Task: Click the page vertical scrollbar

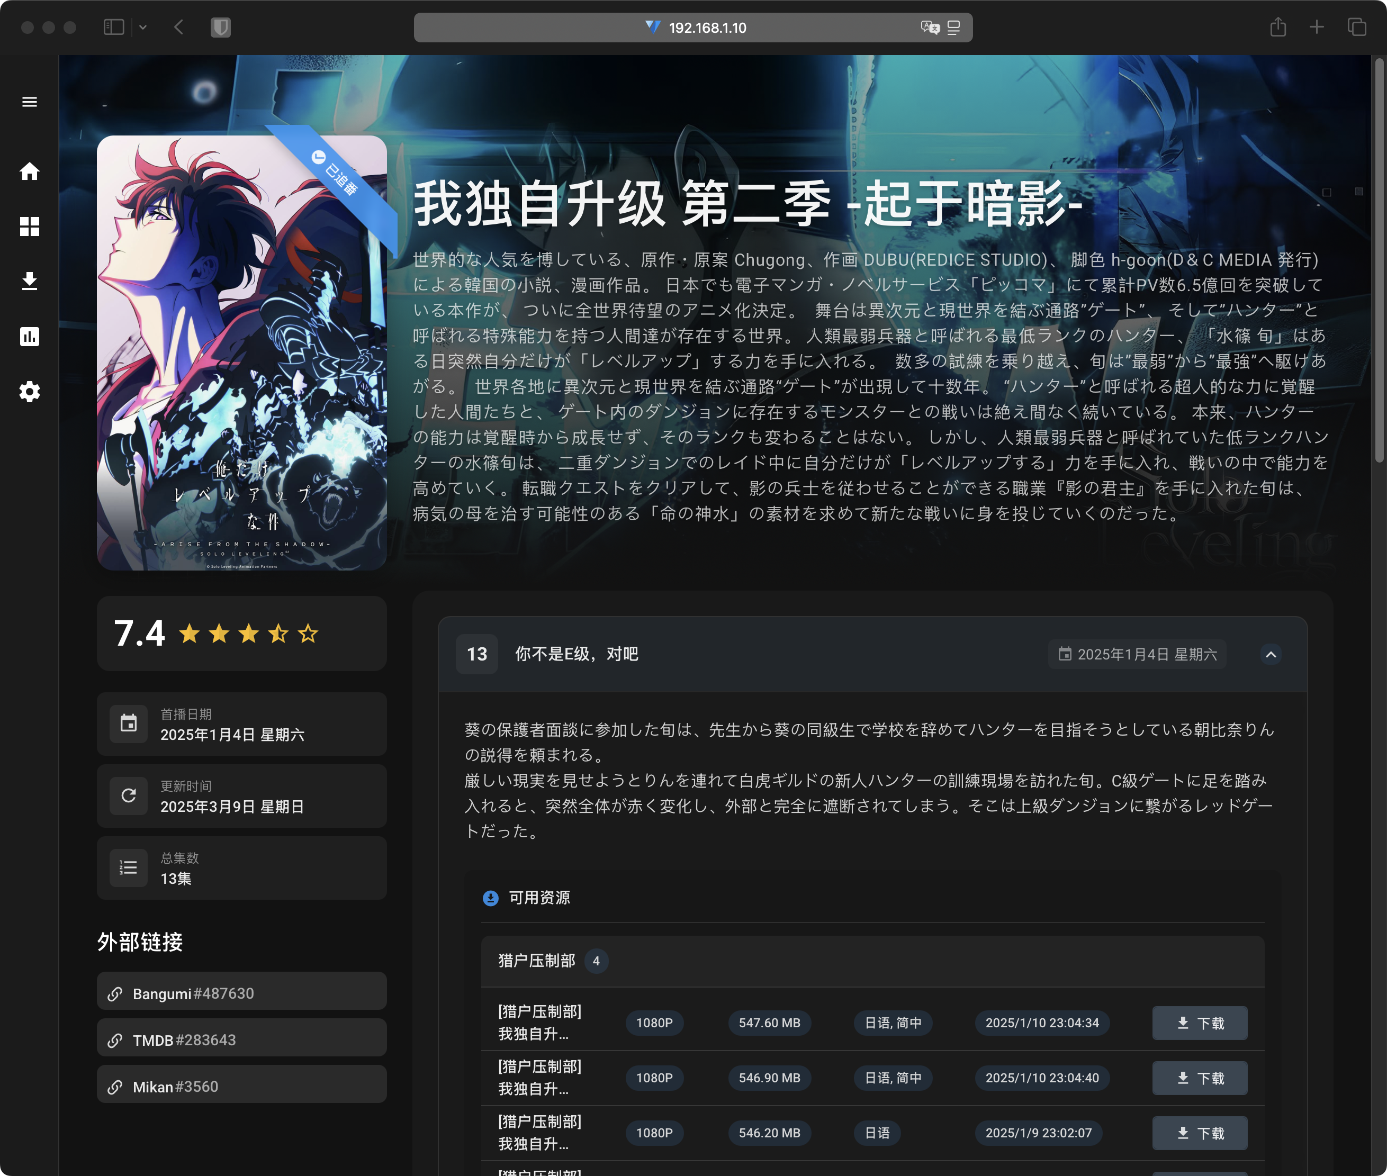Action: click(x=1379, y=260)
